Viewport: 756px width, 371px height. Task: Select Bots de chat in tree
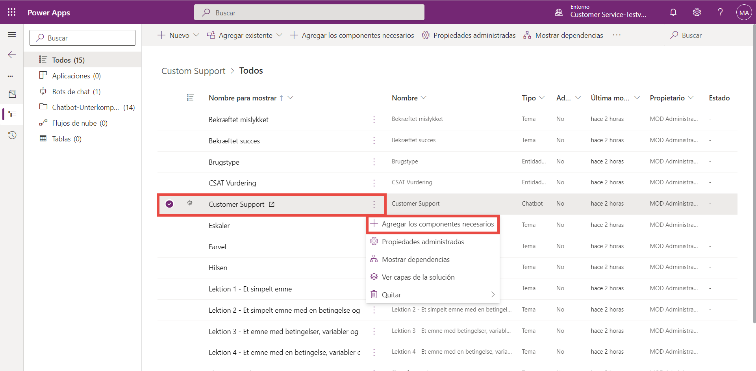click(x=76, y=92)
